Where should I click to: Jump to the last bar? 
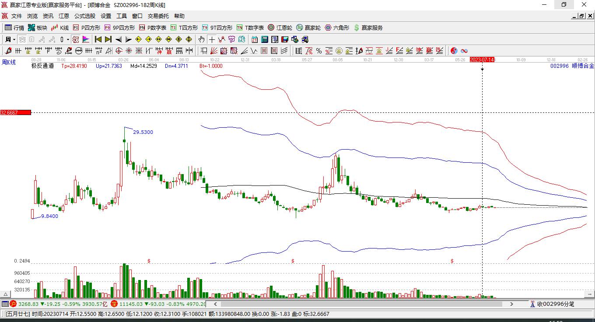[108, 39]
